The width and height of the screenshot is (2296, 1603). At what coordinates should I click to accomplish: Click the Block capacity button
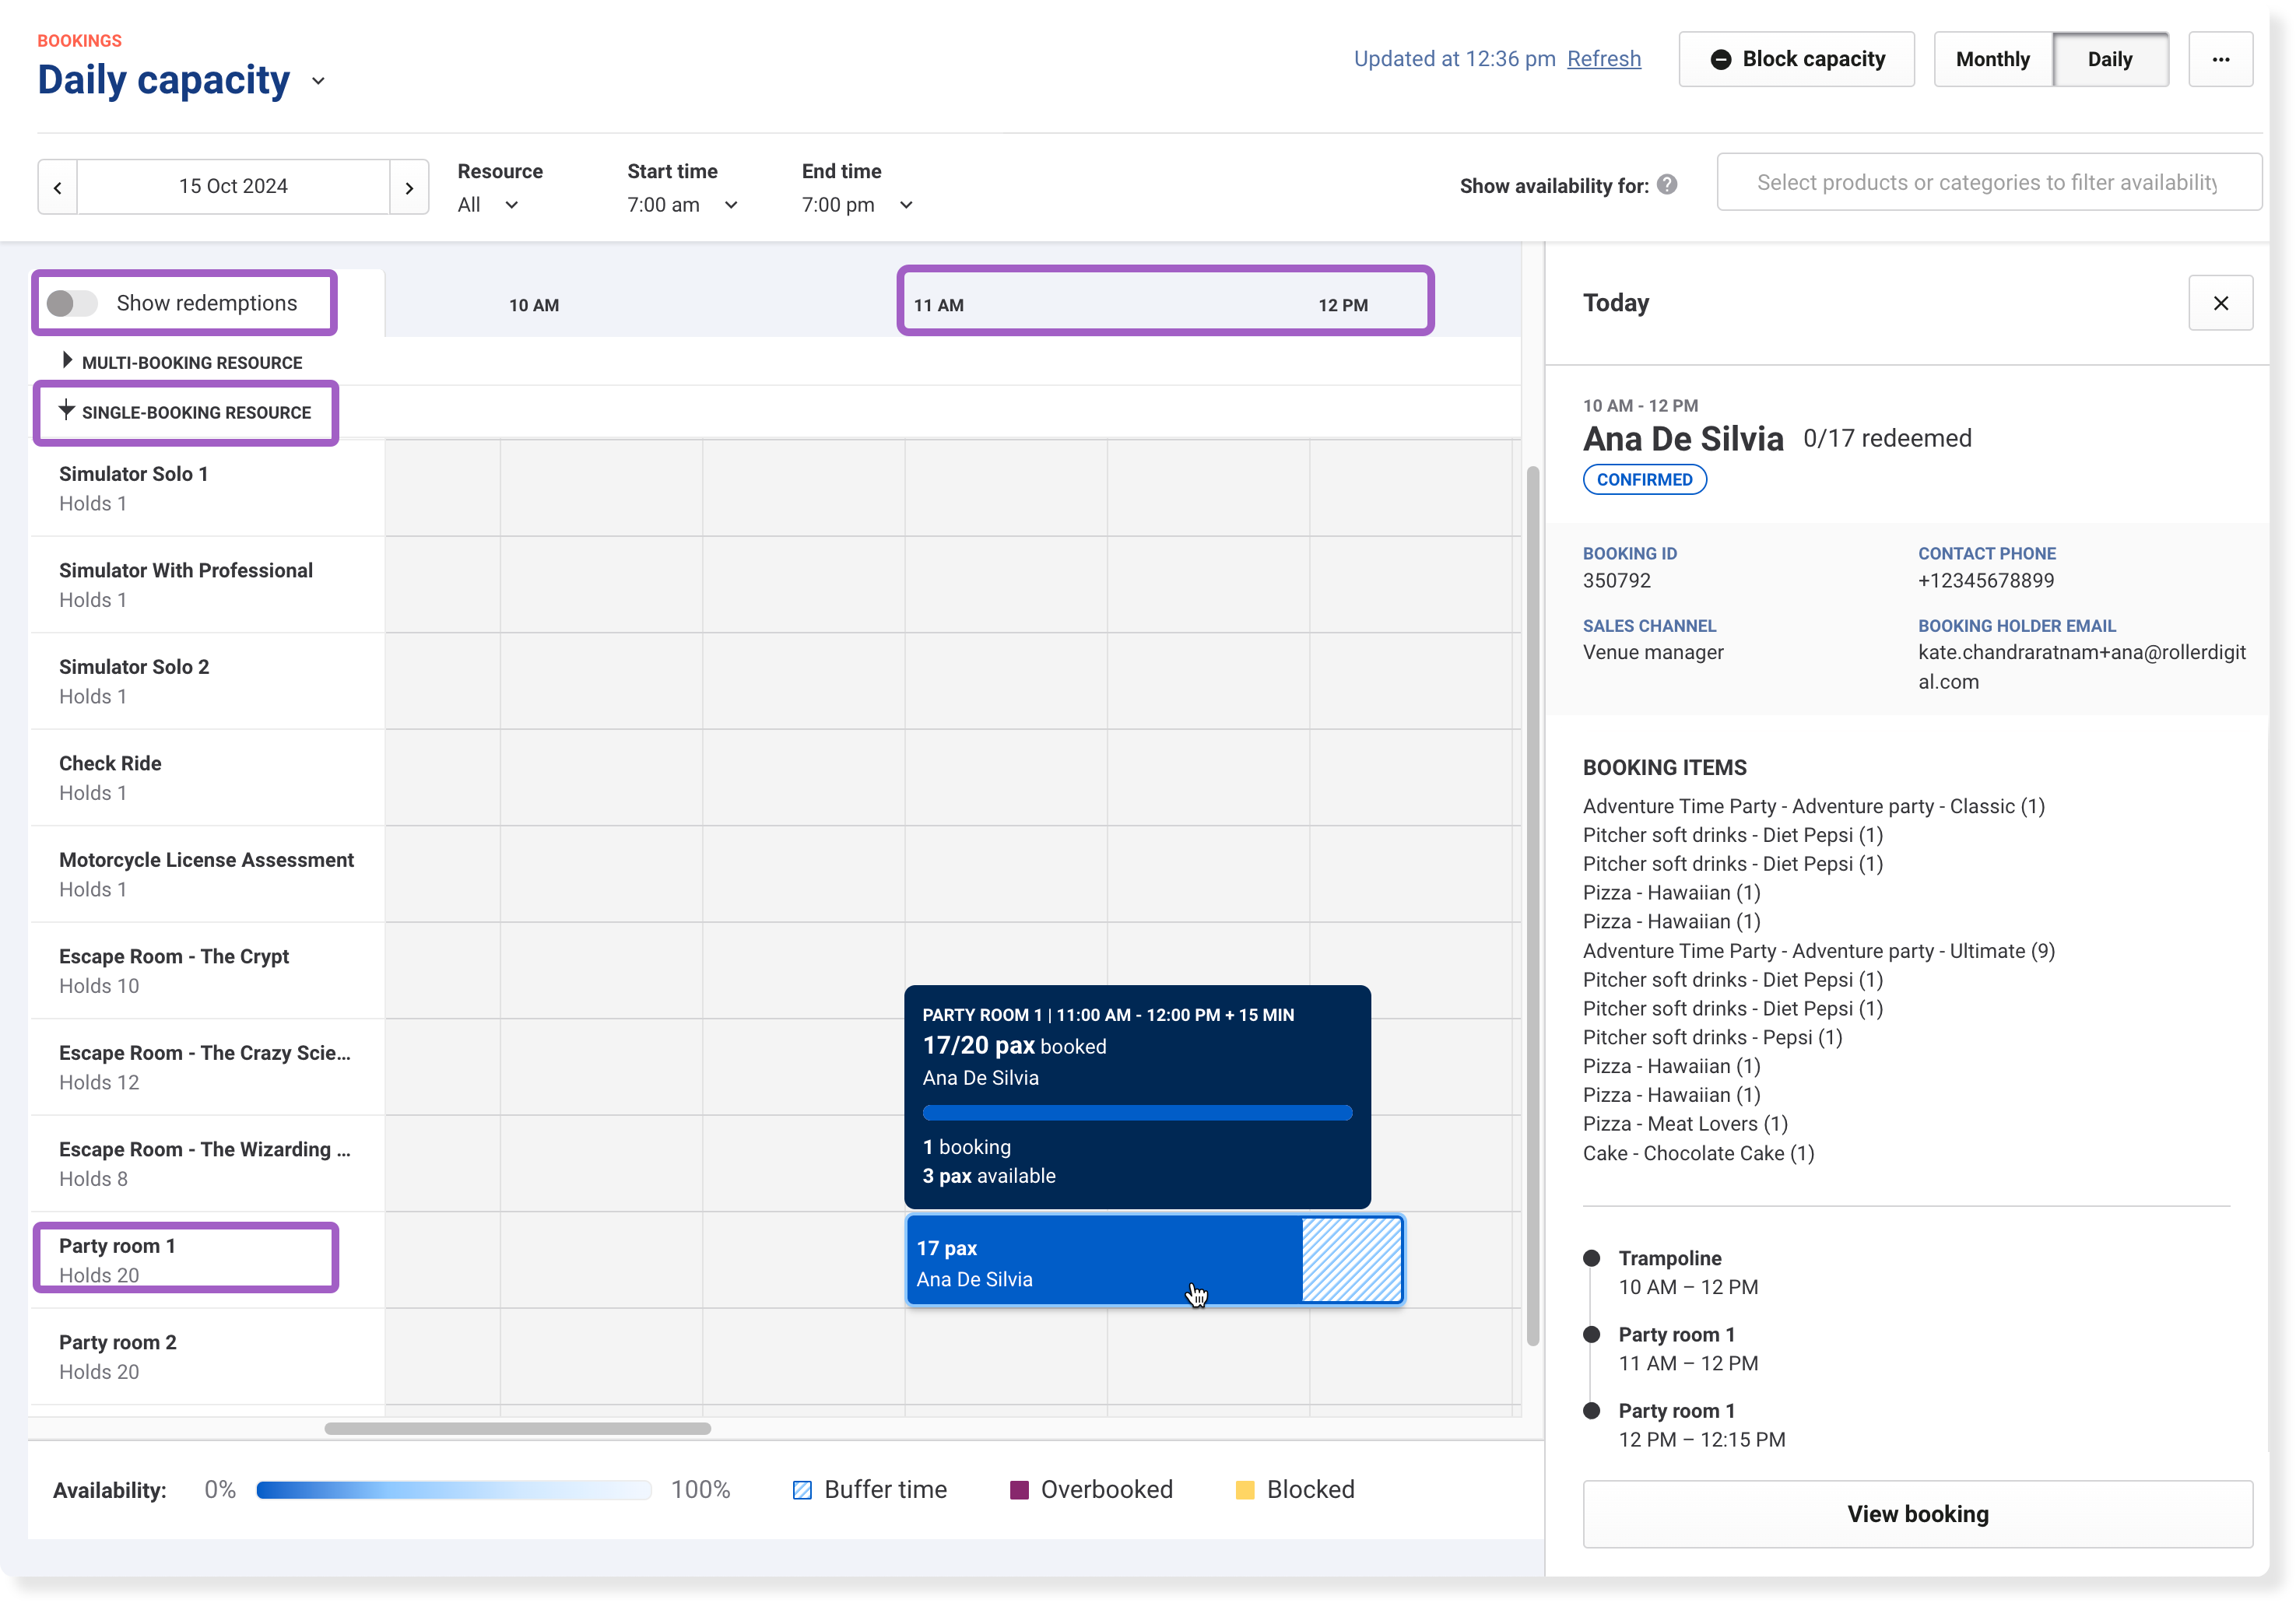pos(1796,59)
